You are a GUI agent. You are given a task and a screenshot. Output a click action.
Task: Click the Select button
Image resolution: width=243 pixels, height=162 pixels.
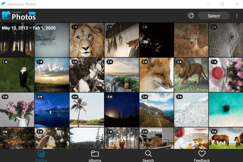[214, 16]
